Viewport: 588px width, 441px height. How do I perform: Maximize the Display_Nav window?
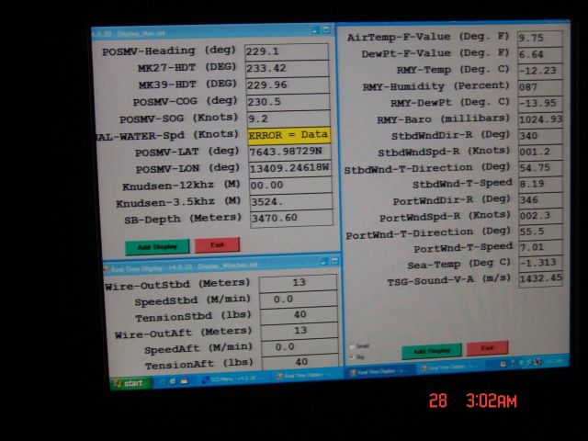327,29
